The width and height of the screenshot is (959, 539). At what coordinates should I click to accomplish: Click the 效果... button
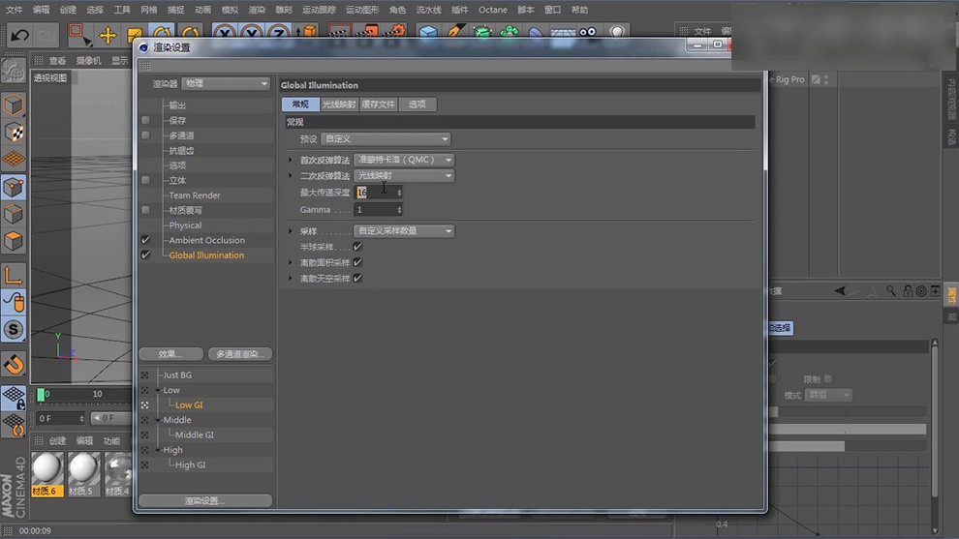(171, 354)
